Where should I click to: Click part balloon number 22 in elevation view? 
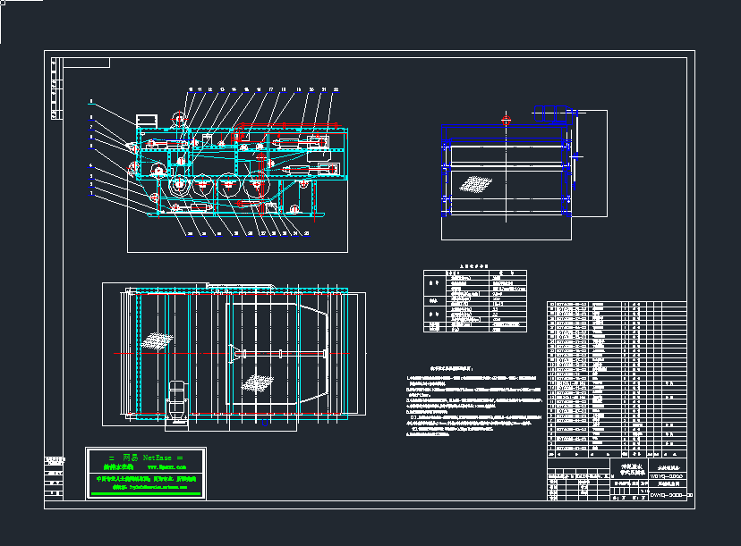coord(336,90)
